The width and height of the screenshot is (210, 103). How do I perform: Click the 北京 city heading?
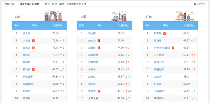pos(18,17)
